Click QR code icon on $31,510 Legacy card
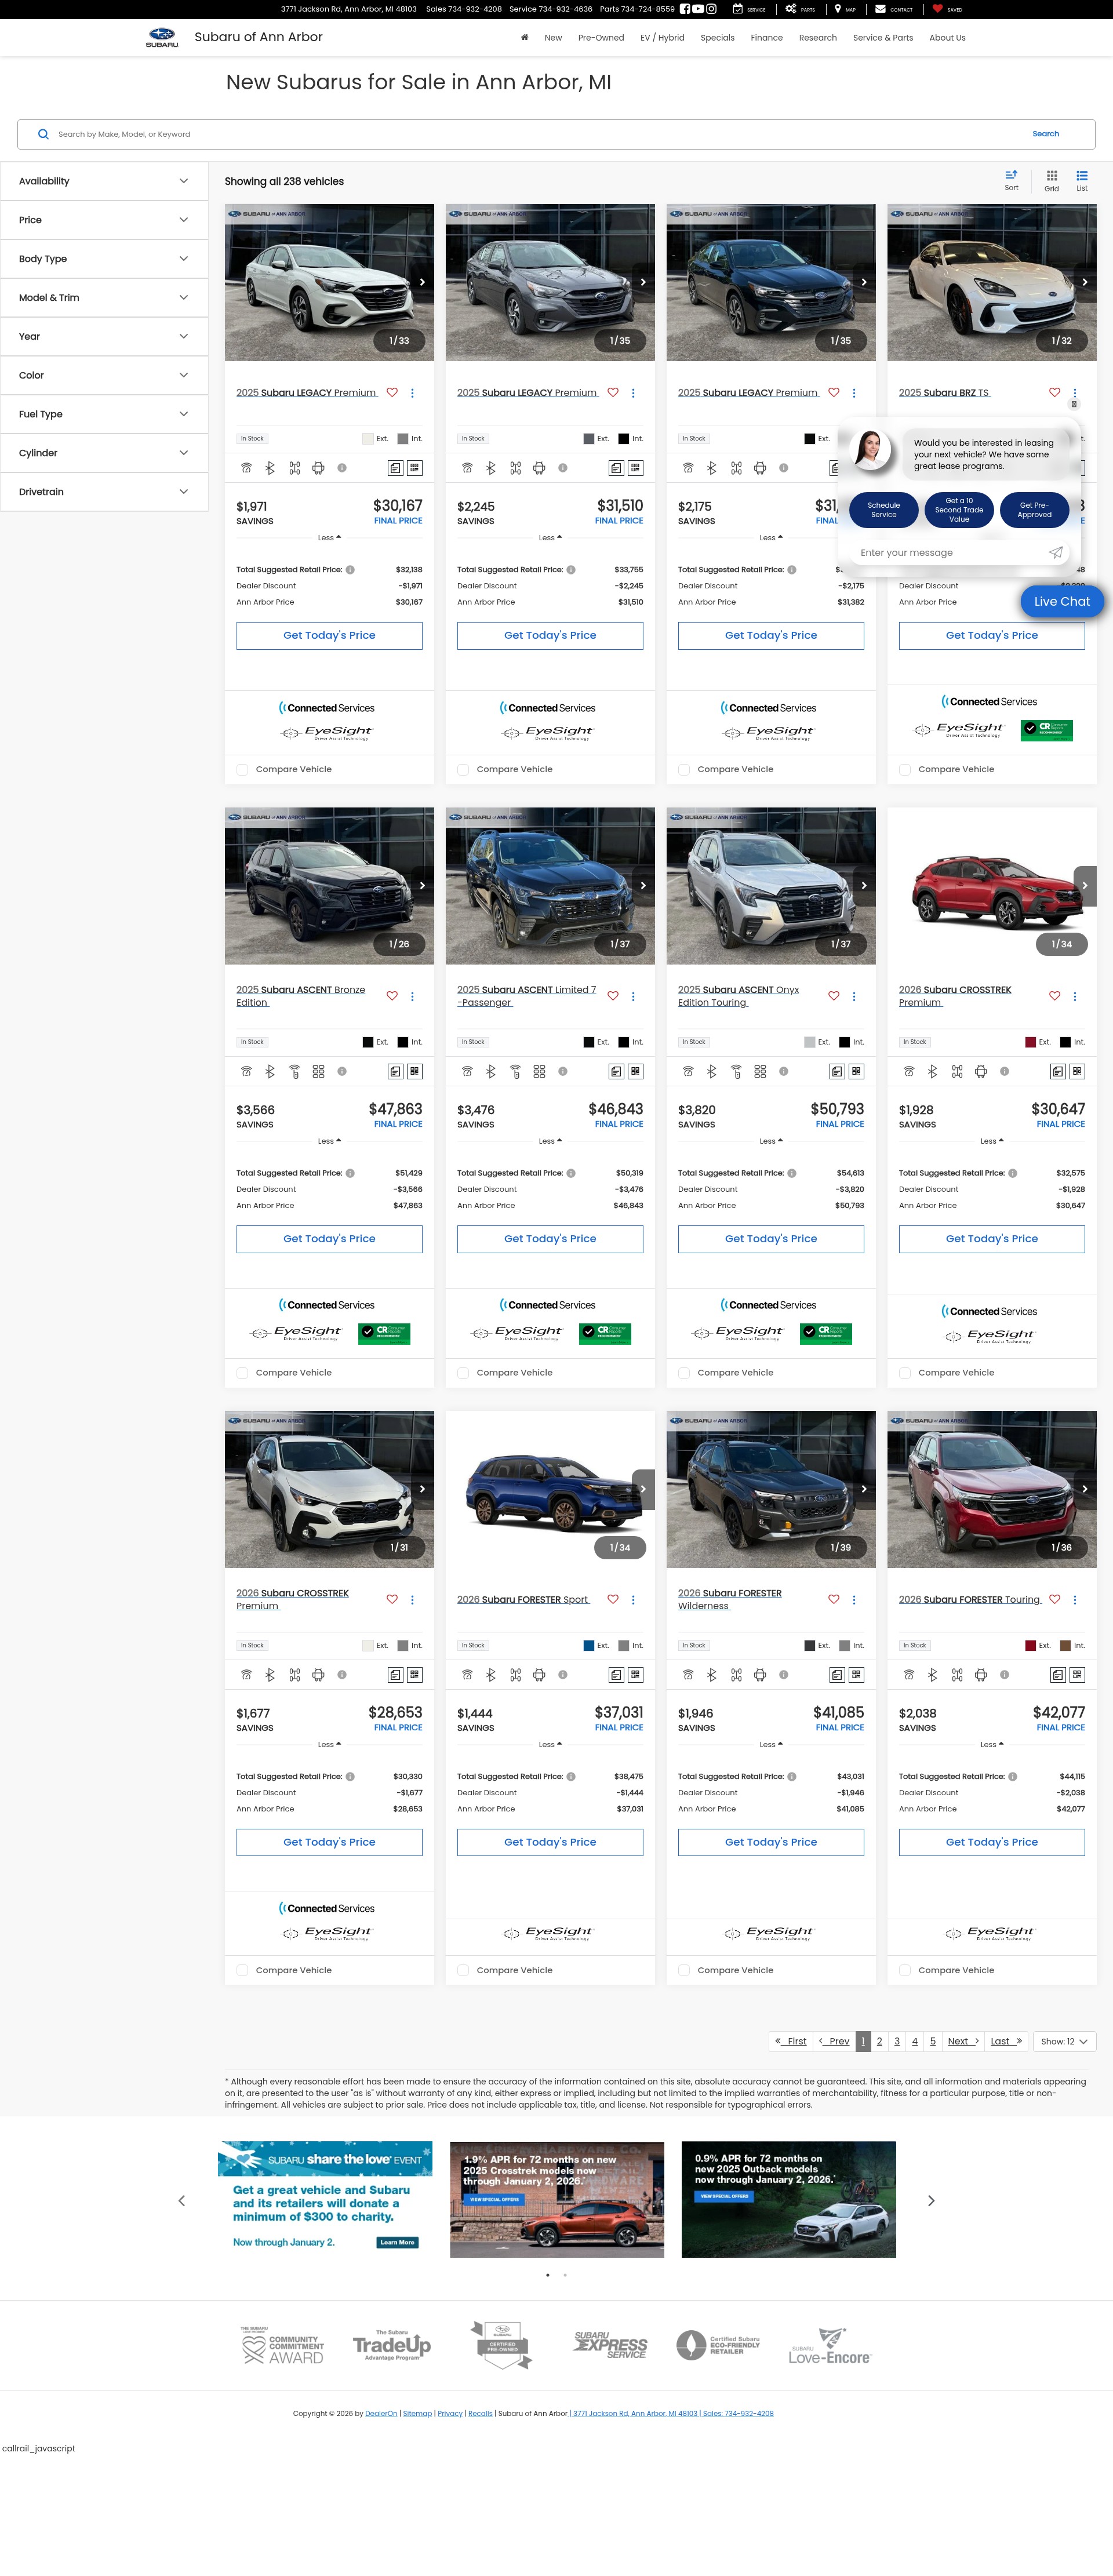 point(636,468)
